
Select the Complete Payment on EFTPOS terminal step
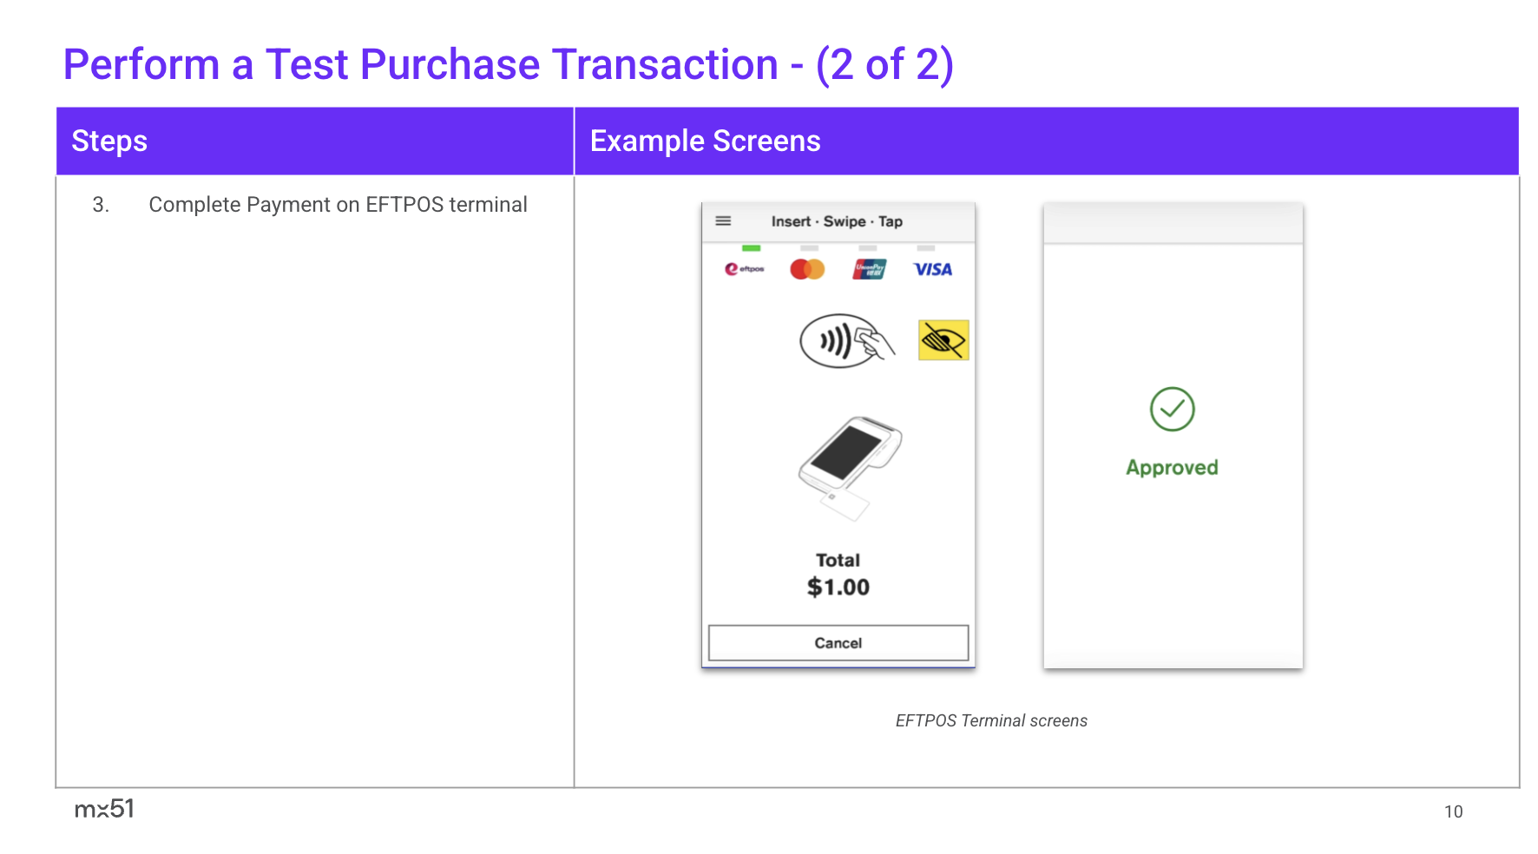pyautogui.click(x=338, y=205)
